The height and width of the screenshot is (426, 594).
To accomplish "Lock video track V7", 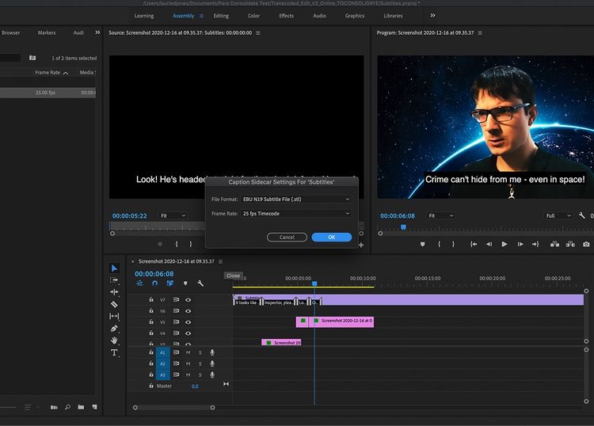I will coord(151,299).
